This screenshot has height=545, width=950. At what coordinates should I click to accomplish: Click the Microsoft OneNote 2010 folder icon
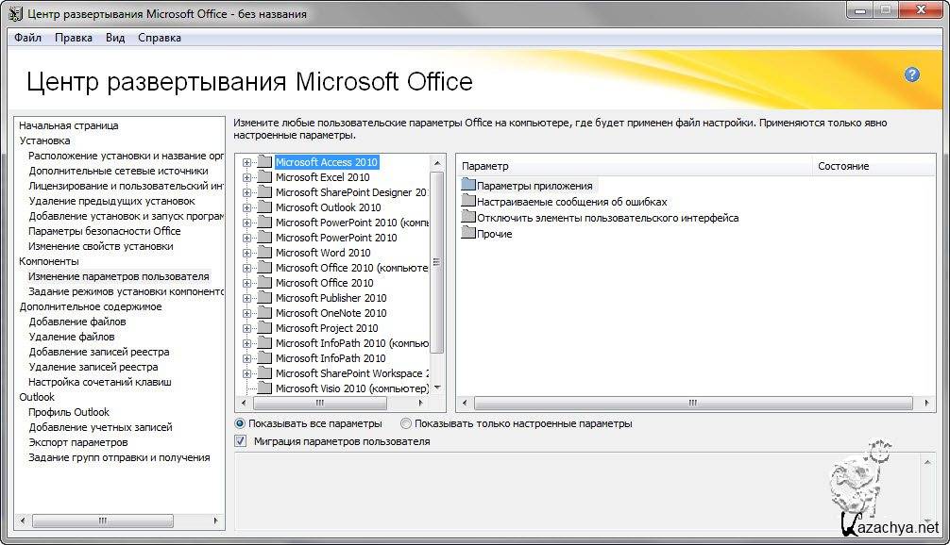263,313
